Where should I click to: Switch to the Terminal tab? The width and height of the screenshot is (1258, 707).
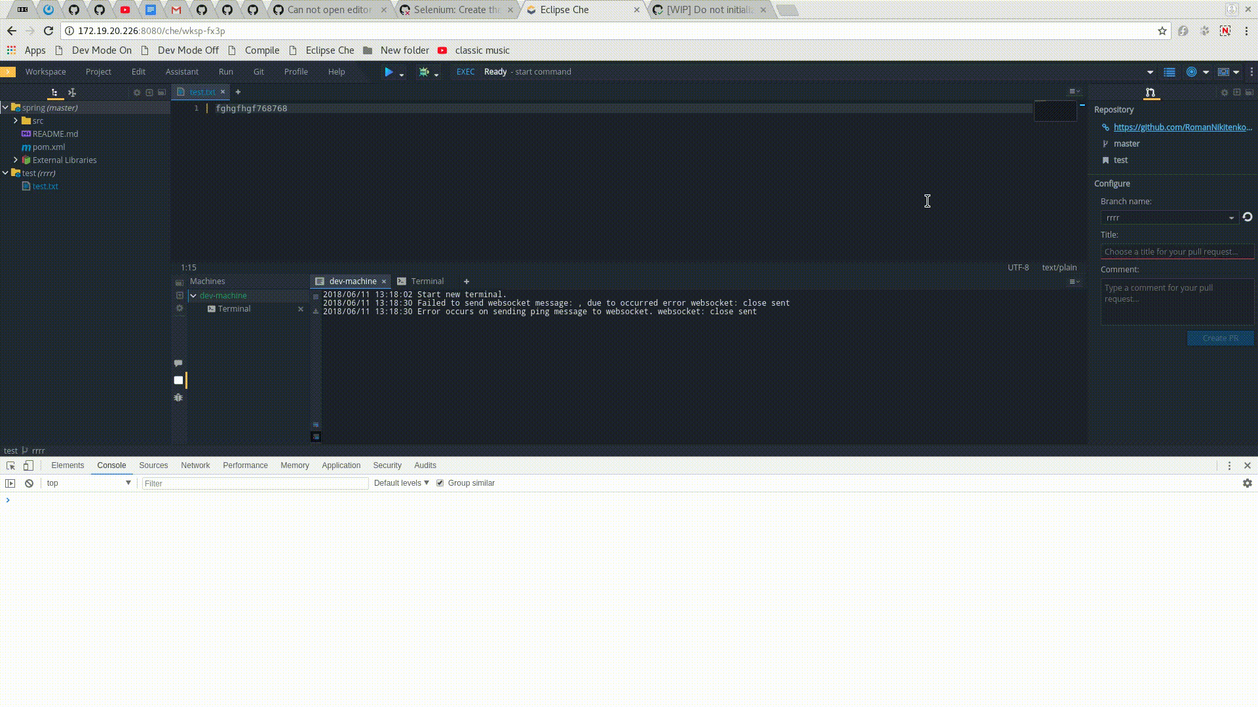point(427,281)
